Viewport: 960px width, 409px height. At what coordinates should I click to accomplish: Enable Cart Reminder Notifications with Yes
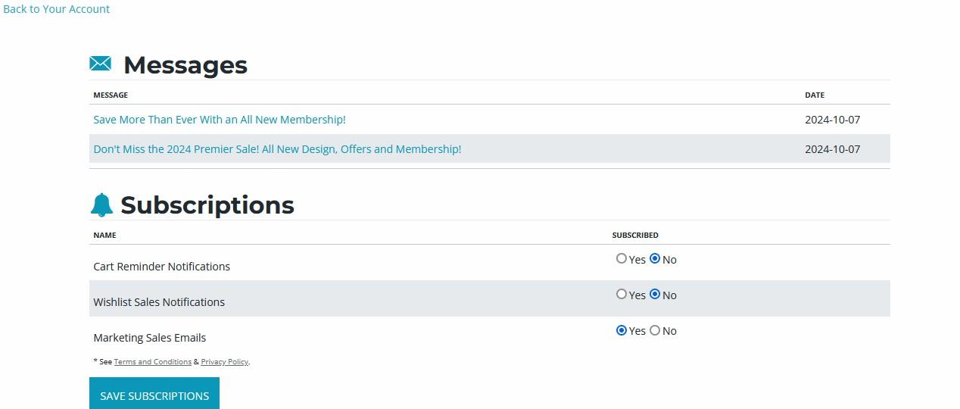(622, 259)
